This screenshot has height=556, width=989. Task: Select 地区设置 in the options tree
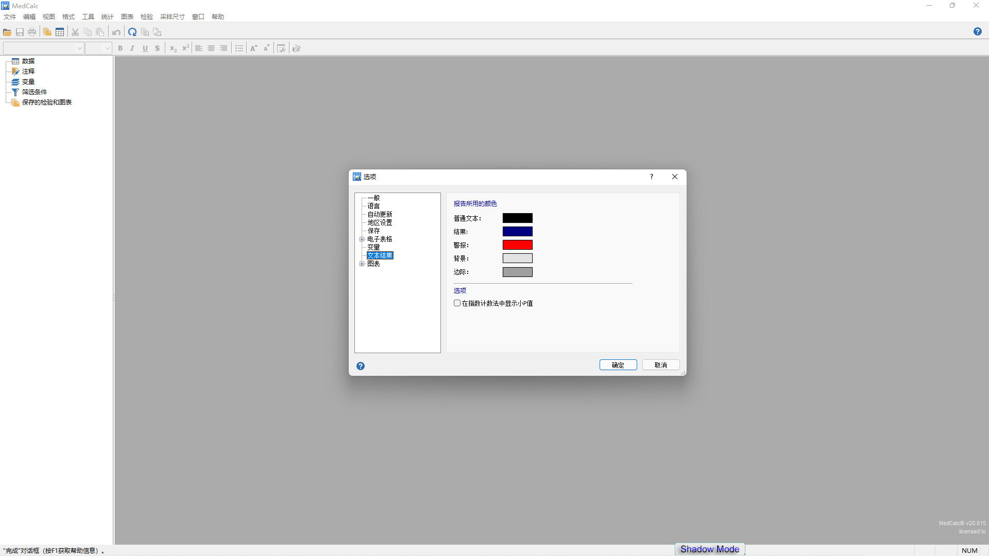(x=380, y=222)
